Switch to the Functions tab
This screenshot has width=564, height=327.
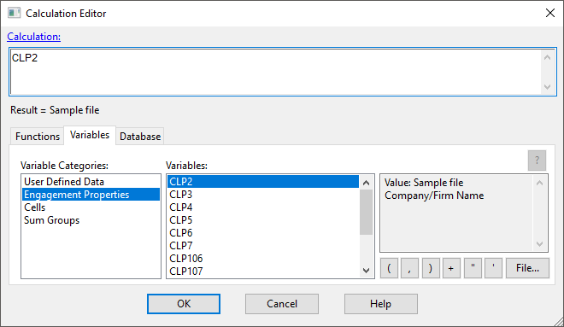tap(38, 137)
